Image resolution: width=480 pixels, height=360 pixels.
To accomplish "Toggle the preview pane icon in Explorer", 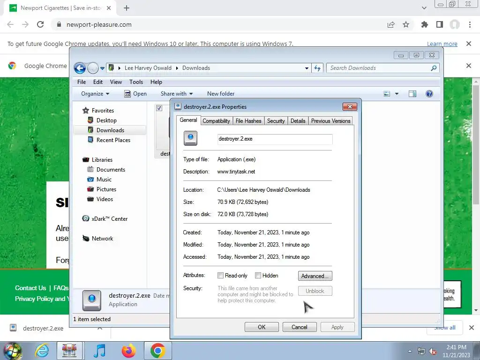I will [x=412, y=94].
